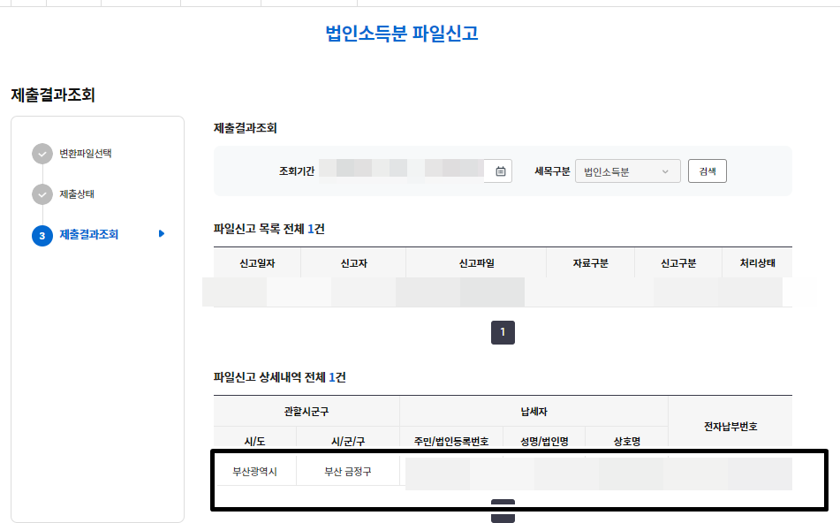Open the calendar picker beside 조회기간
Image resolution: width=840 pixels, height=523 pixels.
pyautogui.click(x=499, y=171)
